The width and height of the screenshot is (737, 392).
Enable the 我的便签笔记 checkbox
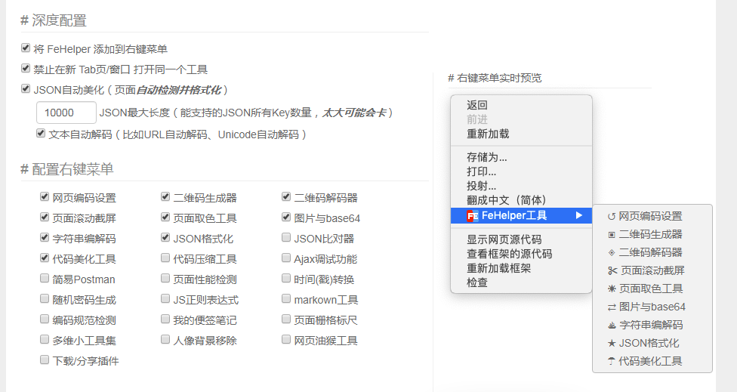pyautogui.click(x=165, y=319)
